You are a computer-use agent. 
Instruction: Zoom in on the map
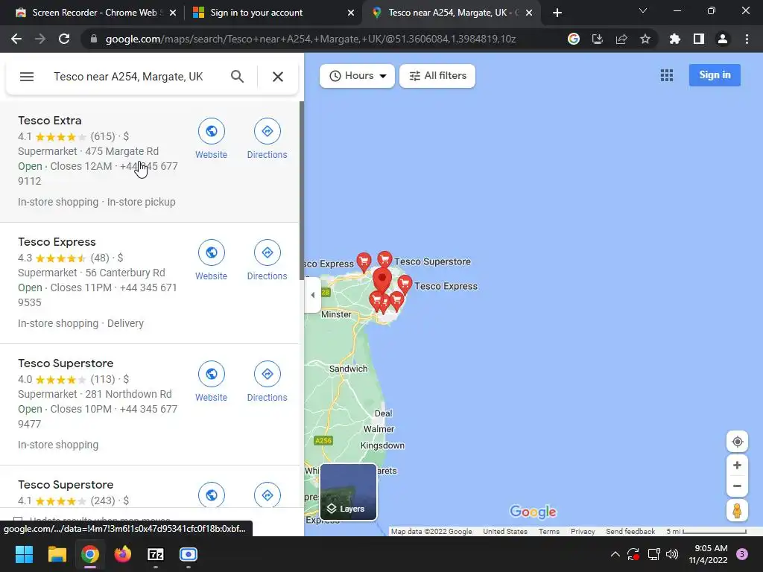(737, 465)
